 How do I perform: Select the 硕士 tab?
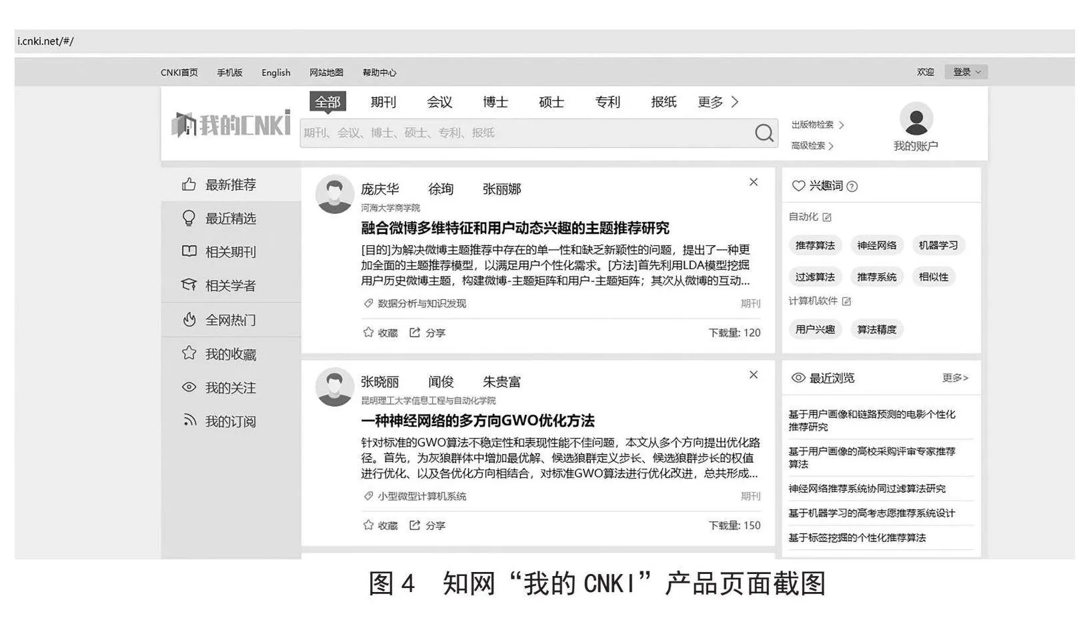point(552,102)
